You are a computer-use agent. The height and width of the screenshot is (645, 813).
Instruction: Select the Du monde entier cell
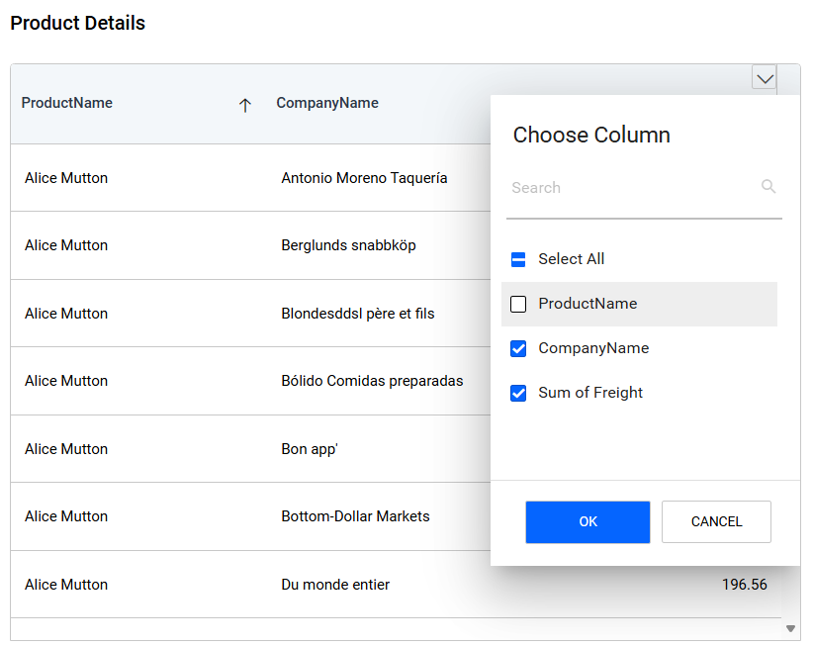click(335, 585)
